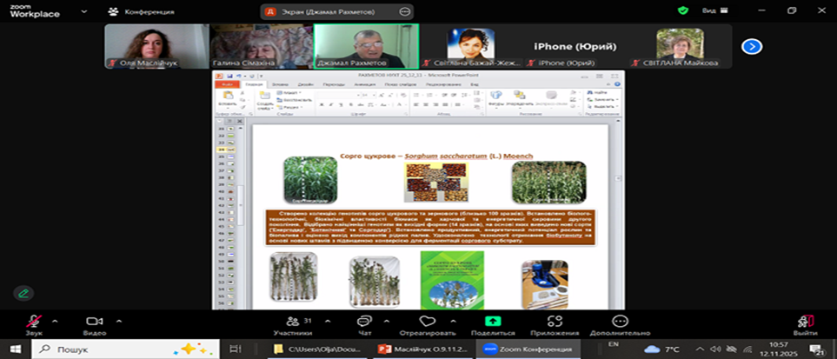Expand the video options arrow next to Видео
The image size is (837, 359).
click(116, 320)
